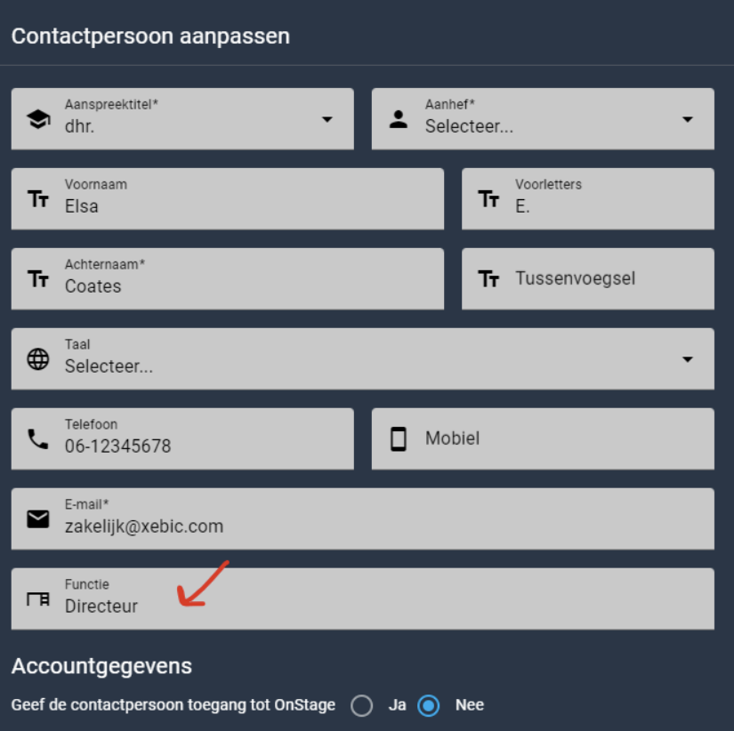Click the Voorletters input with E.
734x731 pixels.
coord(588,199)
